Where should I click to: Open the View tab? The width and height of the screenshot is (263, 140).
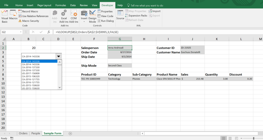95,5
